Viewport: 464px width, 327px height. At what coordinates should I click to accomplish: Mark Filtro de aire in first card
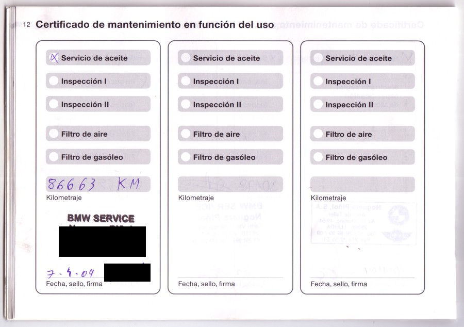(x=54, y=134)
